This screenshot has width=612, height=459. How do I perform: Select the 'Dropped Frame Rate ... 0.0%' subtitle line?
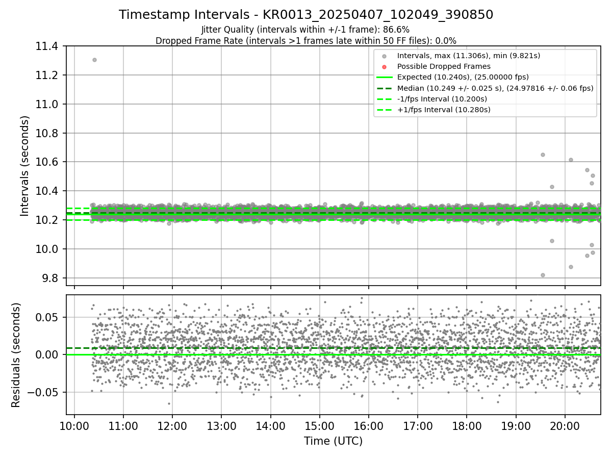[x=306, y=40]
